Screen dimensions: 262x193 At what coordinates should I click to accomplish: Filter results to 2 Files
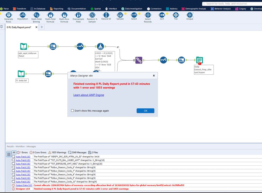[x=93, y=152]
